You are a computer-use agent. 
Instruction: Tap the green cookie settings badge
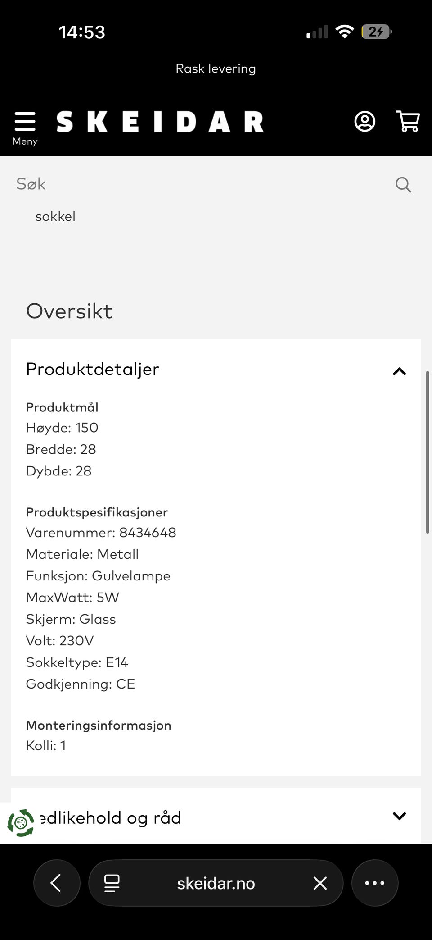[21, 823]
